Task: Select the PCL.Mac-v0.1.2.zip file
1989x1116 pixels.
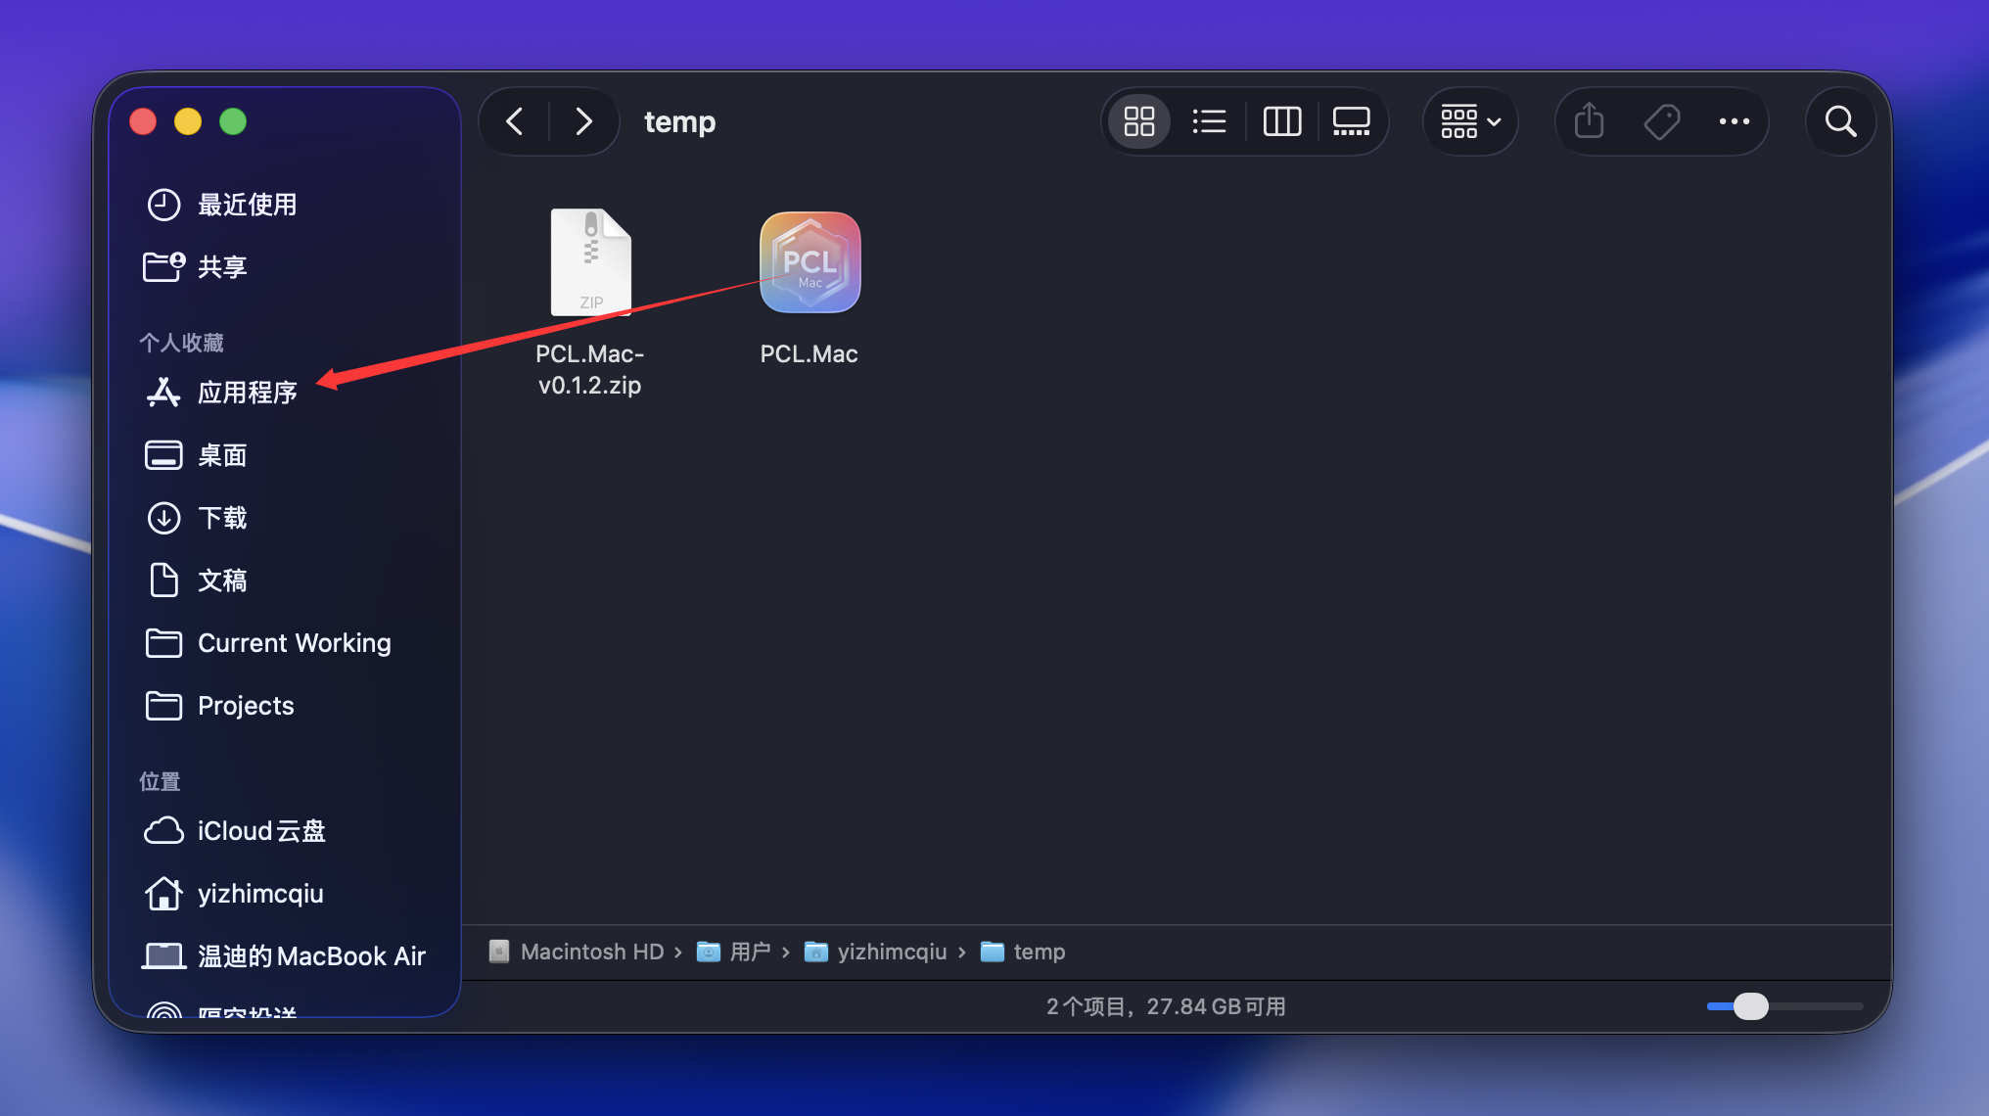Action: point(590,264)
